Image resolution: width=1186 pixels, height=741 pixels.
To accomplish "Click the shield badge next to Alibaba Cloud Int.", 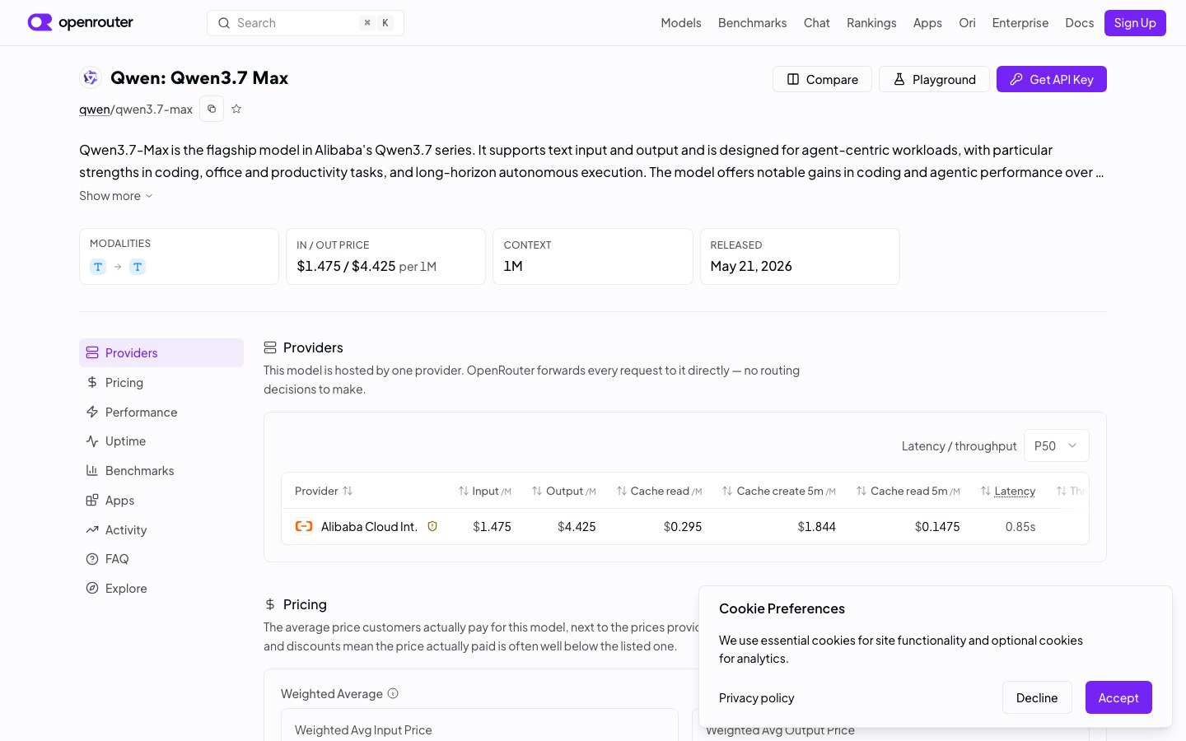I will coord(432,526).
